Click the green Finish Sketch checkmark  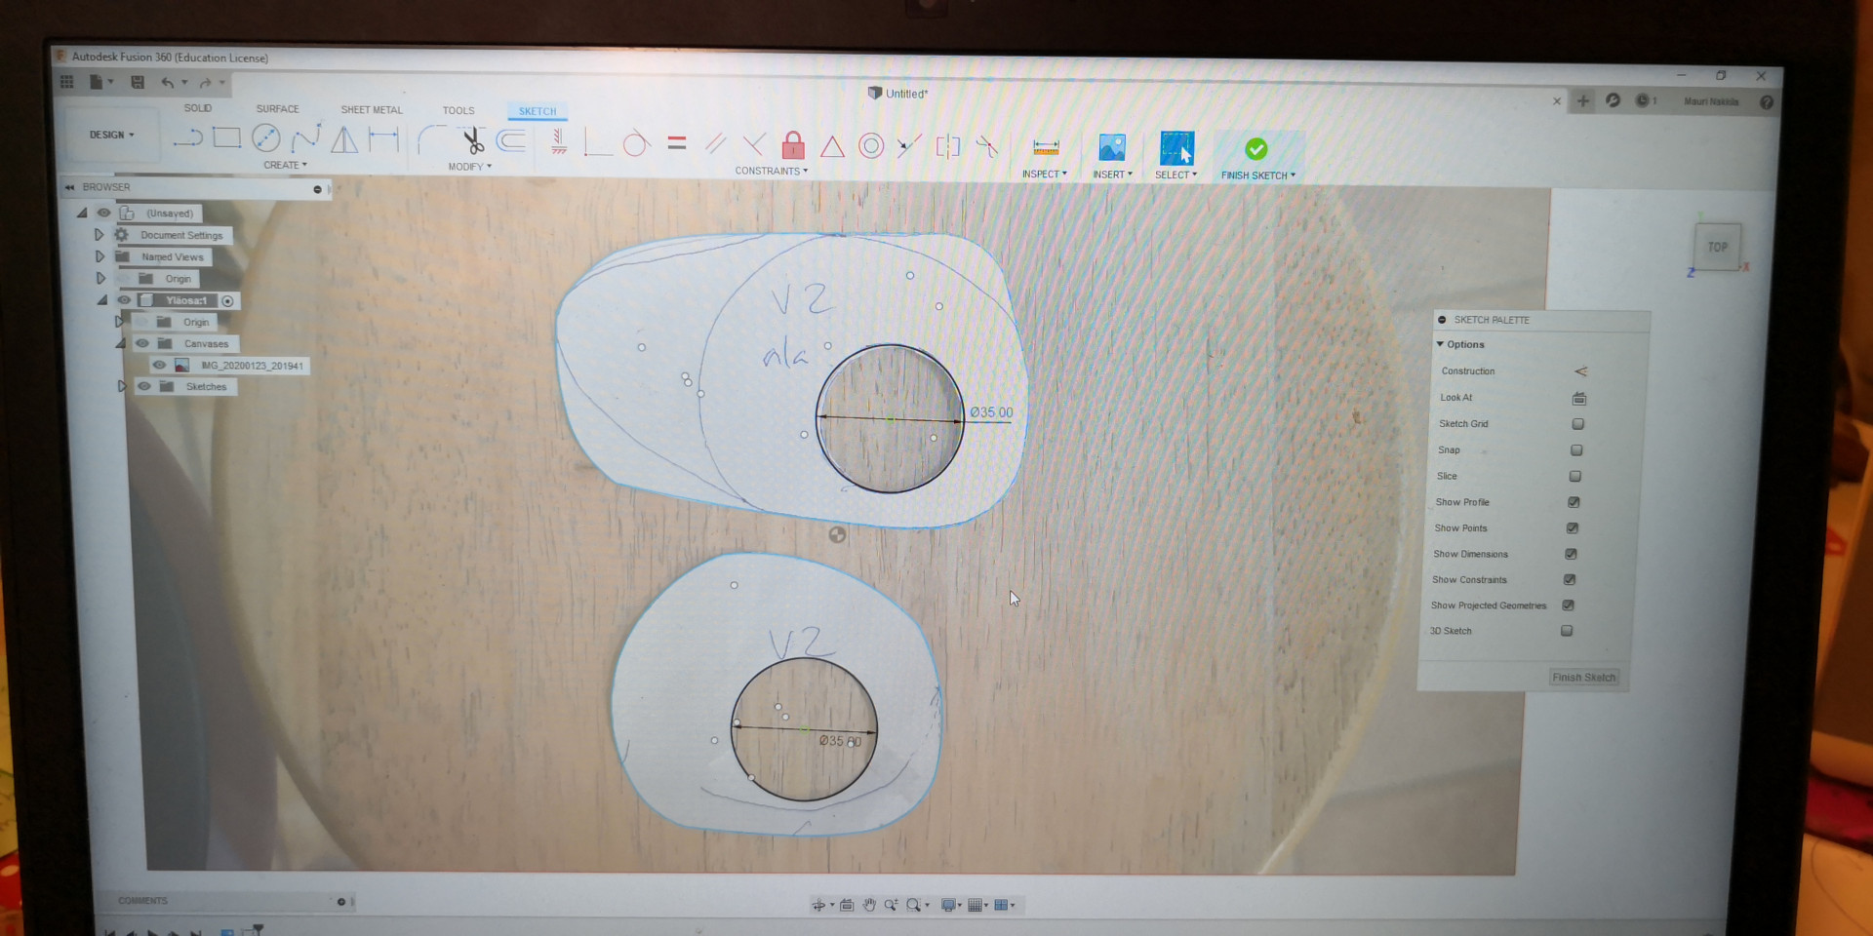coord(1256,148)
